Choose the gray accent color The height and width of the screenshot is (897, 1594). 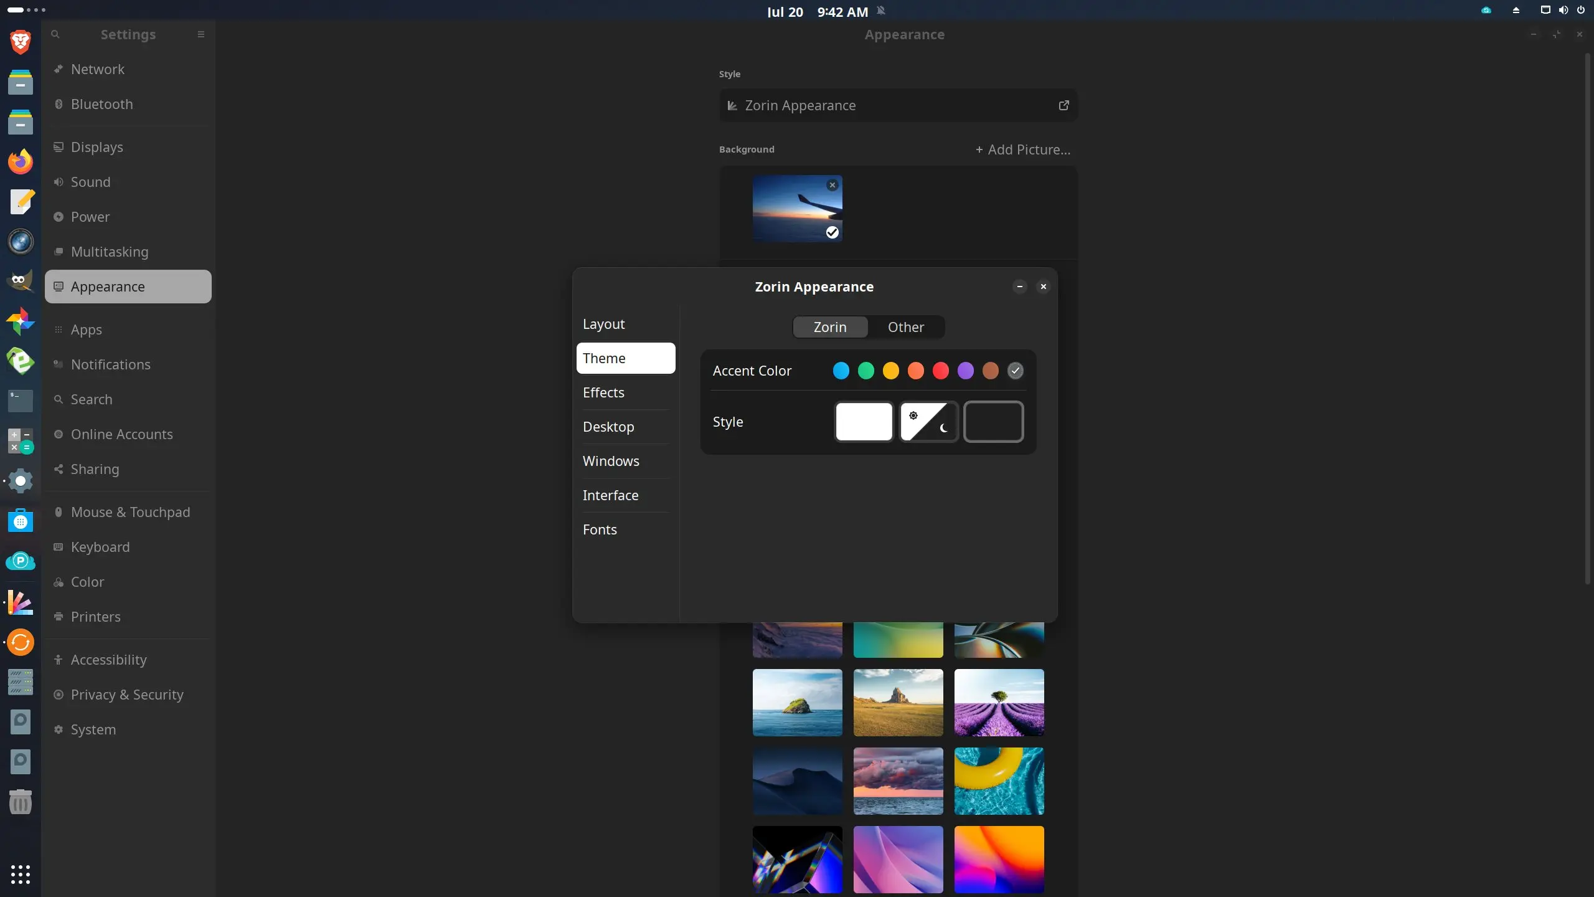click(x=1015, y=371)
